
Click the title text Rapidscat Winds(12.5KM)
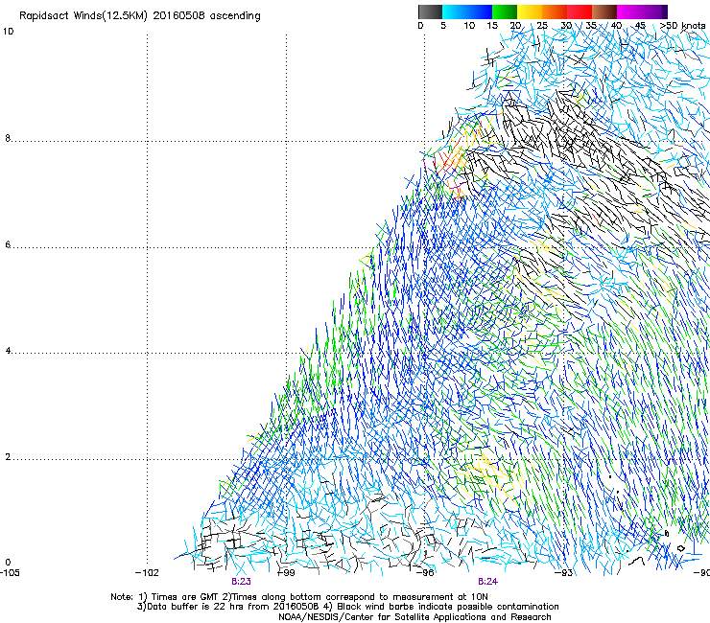pos(83,16)
